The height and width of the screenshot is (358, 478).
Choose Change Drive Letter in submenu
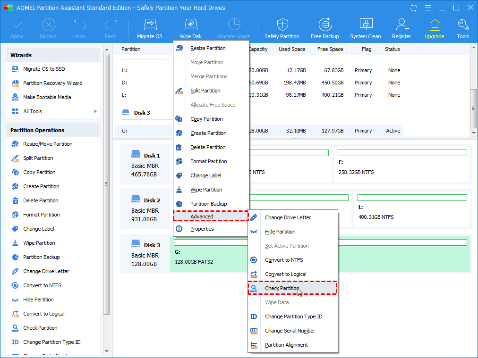[293, 217]
